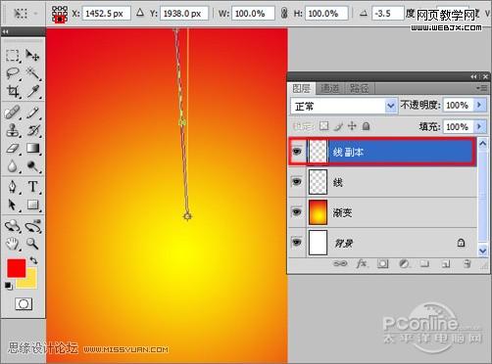The image size is (492, 364).
Task: Create a new layer group
Action: 424,263
